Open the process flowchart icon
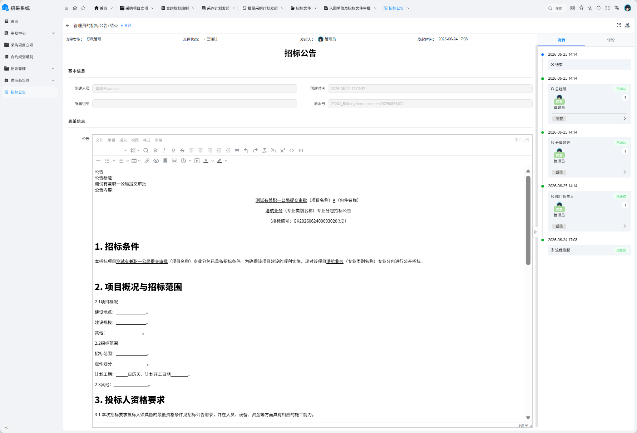Screen dimensions: 637x433 pos(627,25)
